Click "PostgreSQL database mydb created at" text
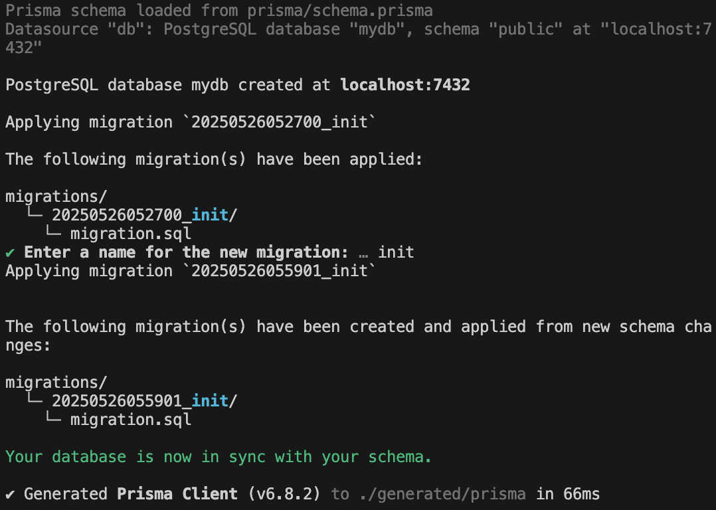Image resolution: width=716 pixels, height=510 pixels. pyautogui.click(x=167, y=86)
